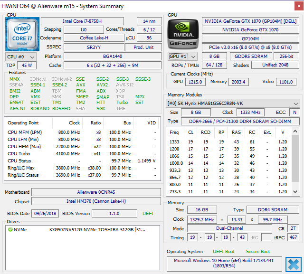Click the BIOS Date 09/26/2018 field

[45, 214]
